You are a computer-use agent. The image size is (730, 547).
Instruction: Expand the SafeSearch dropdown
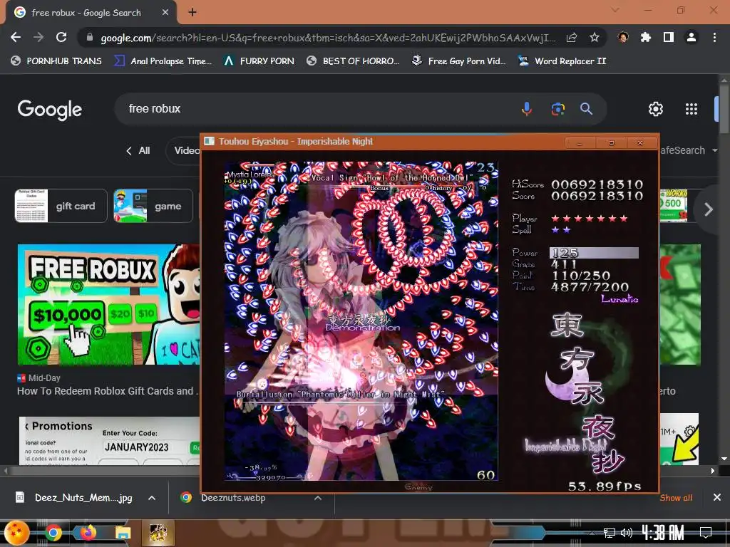689,151
